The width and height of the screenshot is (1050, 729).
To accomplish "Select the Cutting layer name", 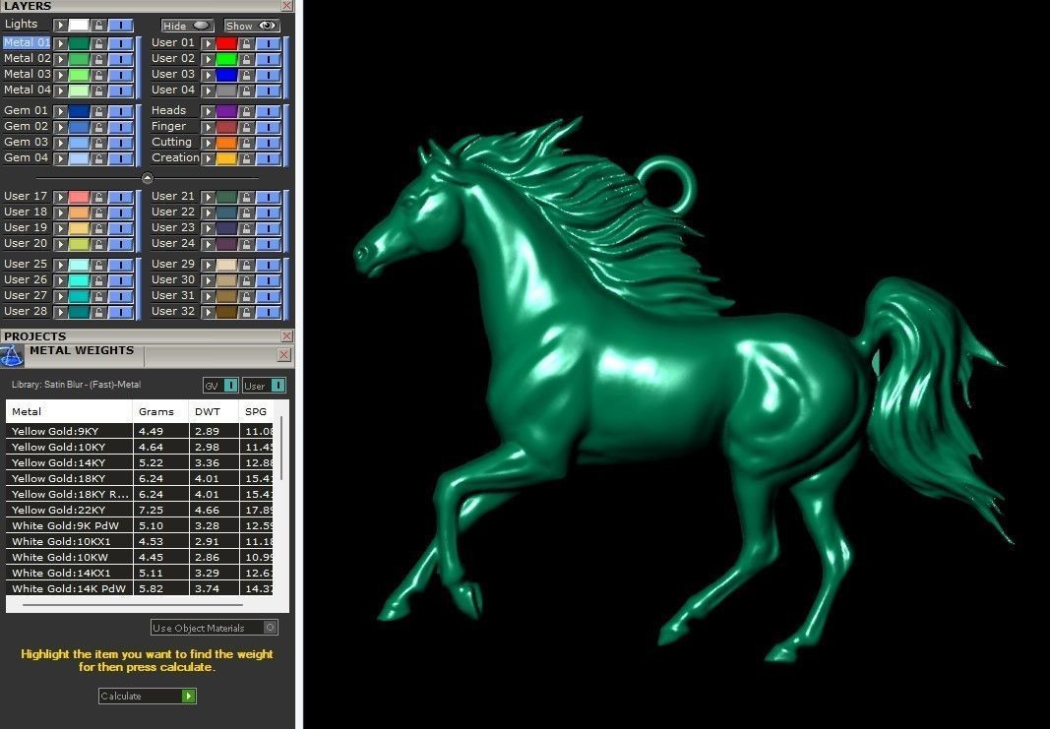I will pyautogui.click(x=171, y=142).
